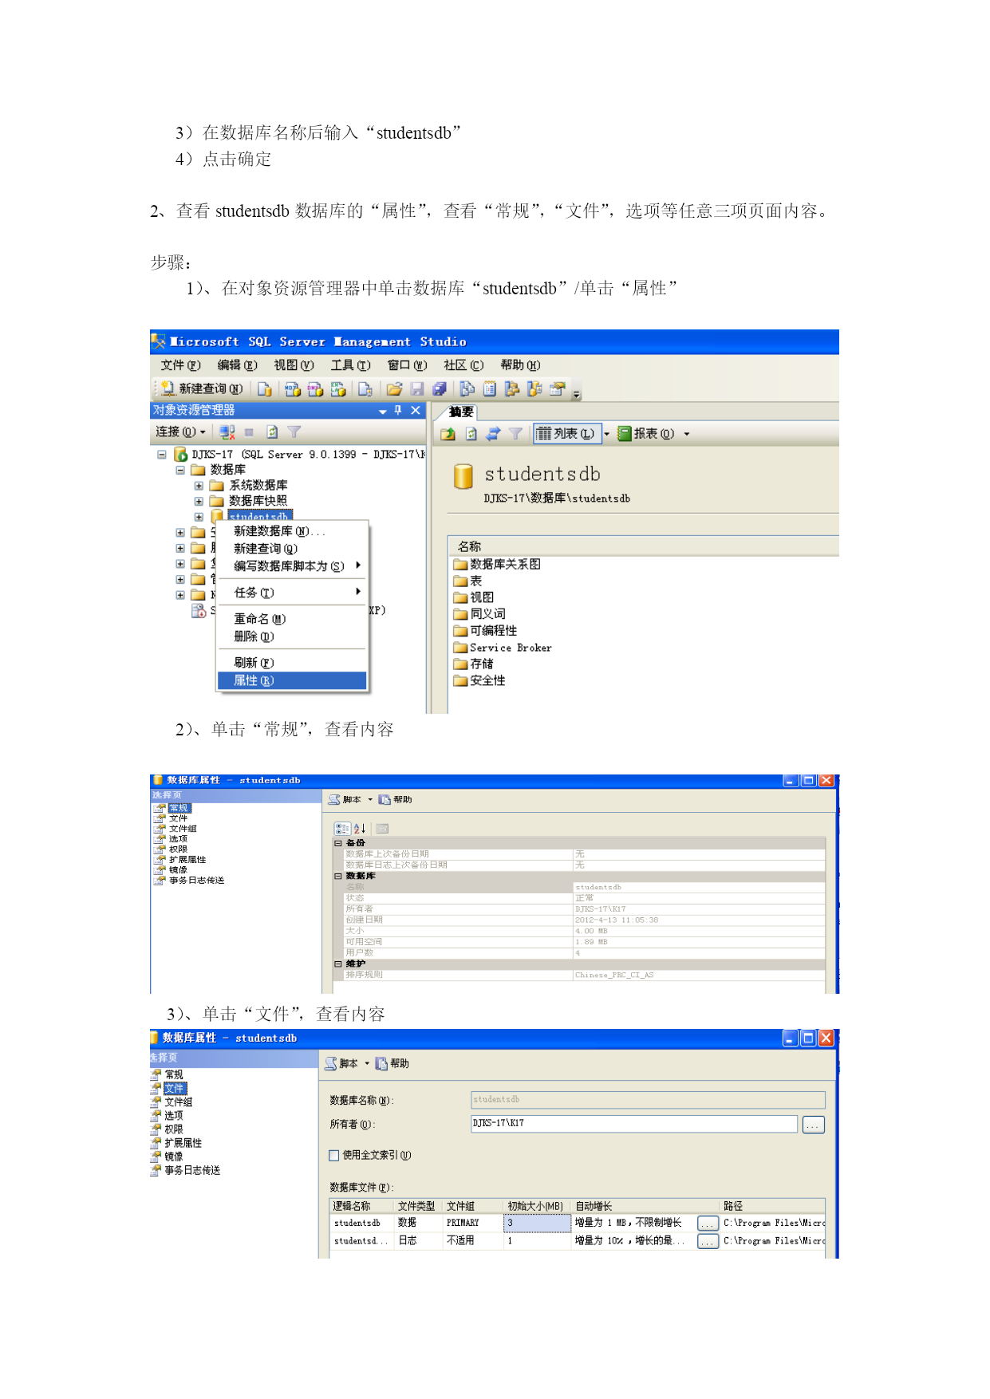
Task: Click 帮助 in the property-grid dialog toolbar
Action: click(396, 799)
